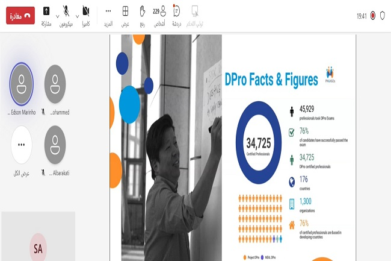Click the shield security icon

(x=383, y=16)
